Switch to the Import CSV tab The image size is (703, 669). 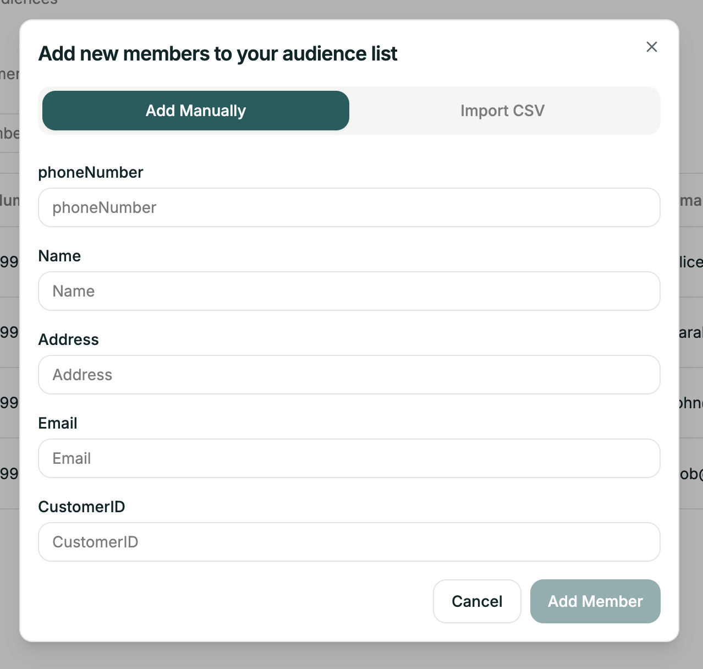click(x=502, y=111)
